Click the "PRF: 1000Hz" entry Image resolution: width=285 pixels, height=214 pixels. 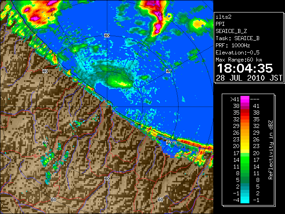tap(233, 45)
